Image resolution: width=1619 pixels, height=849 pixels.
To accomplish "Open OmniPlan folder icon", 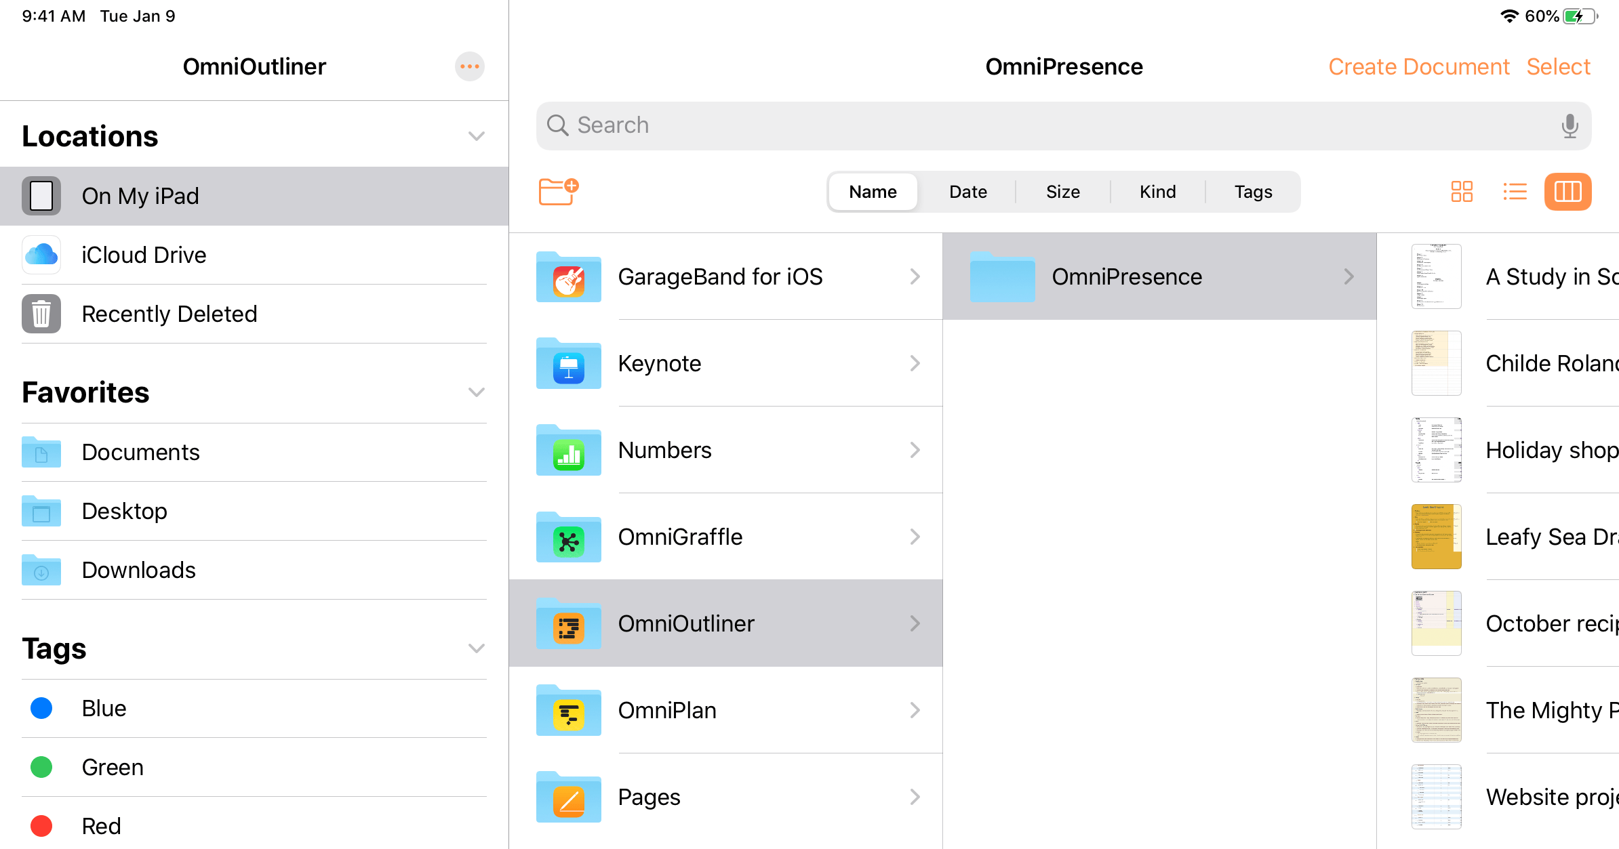I will coord(568,710).
